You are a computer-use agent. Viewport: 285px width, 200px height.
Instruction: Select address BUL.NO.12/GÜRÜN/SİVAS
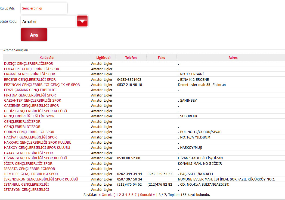pyautogui.click(x=201, y=132)
